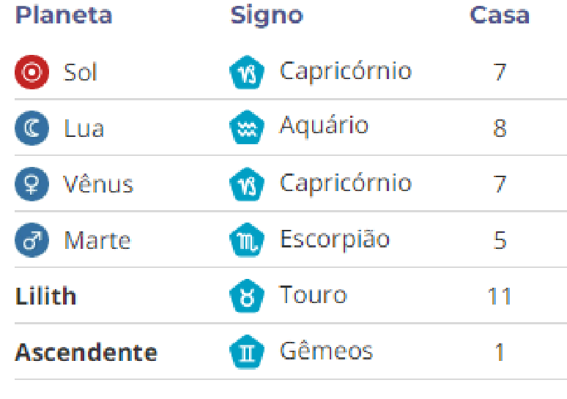Viewport: 567px width, 399px height.
Task: Click the Escorpião sign icon
Action: coord(247,240)
